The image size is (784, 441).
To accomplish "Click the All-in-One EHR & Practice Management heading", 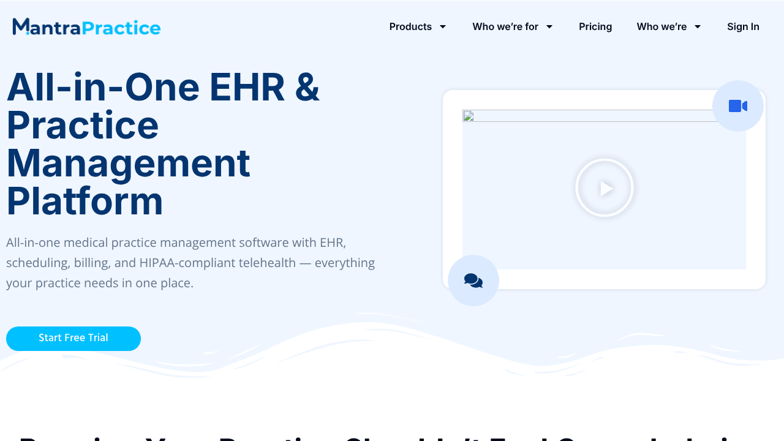I will click(164, 144).
